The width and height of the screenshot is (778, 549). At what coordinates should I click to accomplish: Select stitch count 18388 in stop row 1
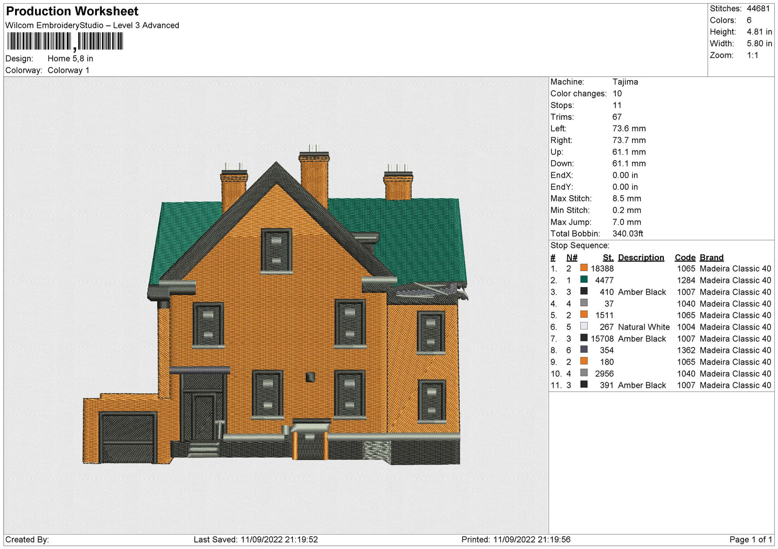tap(602, 268)
